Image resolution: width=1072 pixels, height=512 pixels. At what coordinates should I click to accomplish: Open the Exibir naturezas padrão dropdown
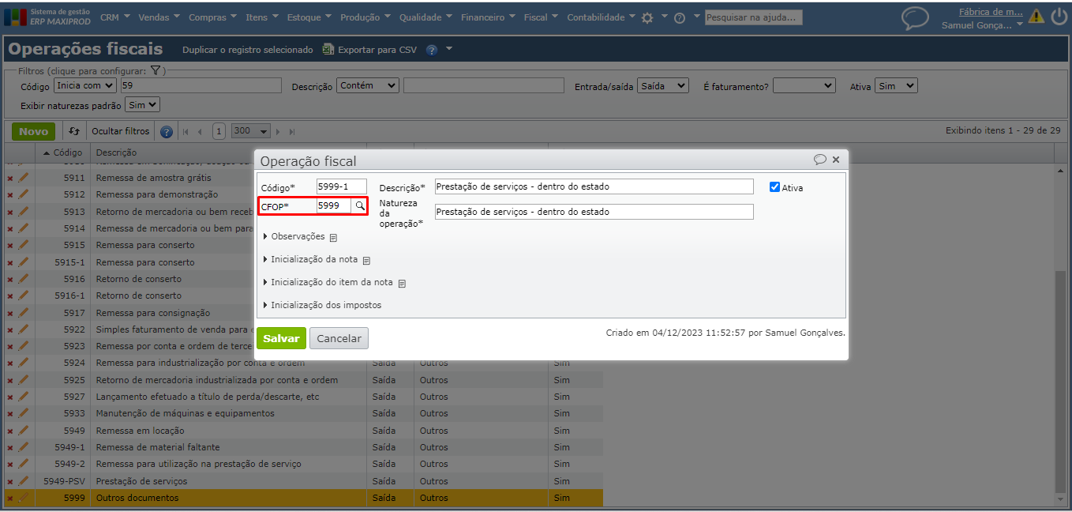tap(143, 104)
